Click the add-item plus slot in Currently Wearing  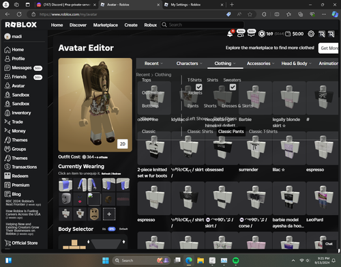tap(109, 214)
